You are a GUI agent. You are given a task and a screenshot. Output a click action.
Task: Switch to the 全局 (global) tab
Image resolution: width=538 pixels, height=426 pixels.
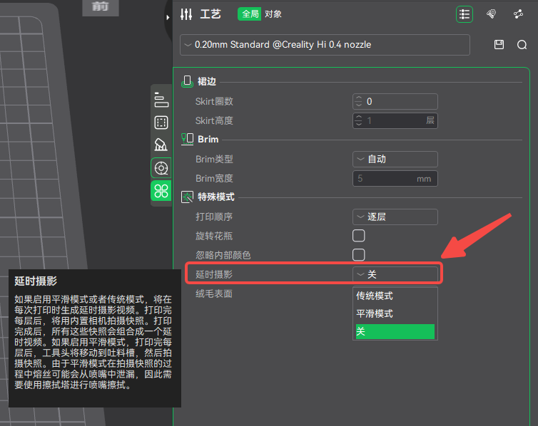coord(250,14)
